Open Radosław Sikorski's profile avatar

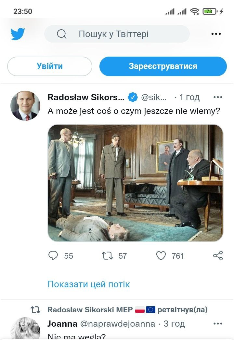[x=25, y=106]
